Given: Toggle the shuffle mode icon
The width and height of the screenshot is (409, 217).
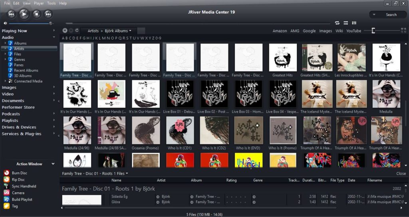Looking at the screenshot, I should pyautogui.click(x=345, y=23).
